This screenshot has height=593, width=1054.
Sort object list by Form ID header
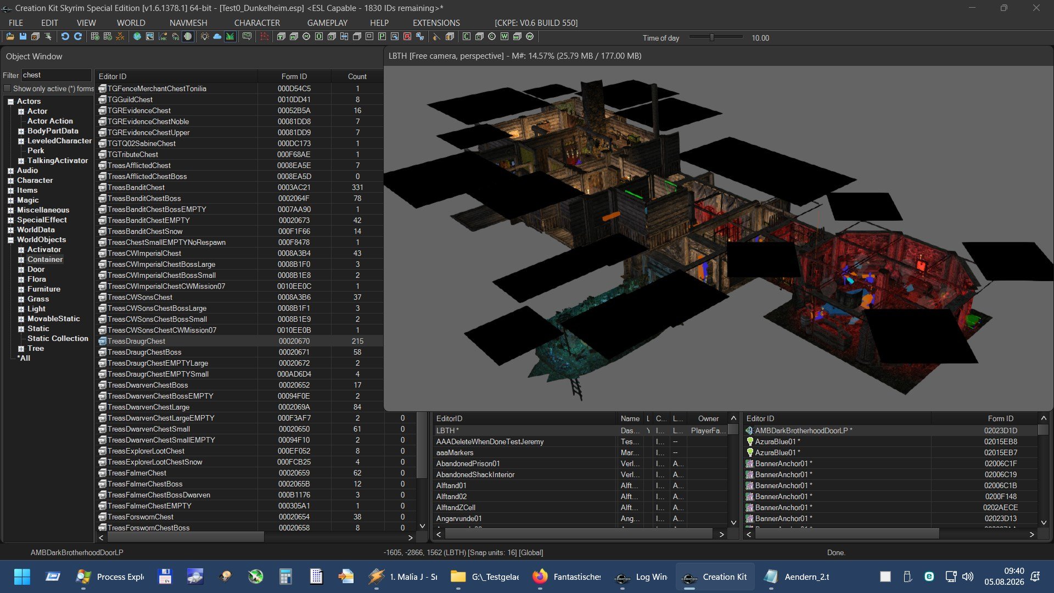pos(294,76)
